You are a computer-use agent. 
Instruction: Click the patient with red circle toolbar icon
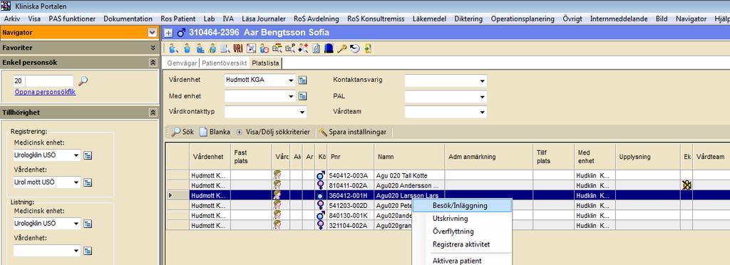[x=264, y=48]
